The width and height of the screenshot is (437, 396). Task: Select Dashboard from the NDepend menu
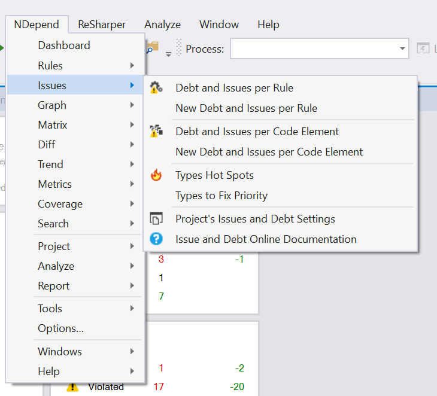75,45
